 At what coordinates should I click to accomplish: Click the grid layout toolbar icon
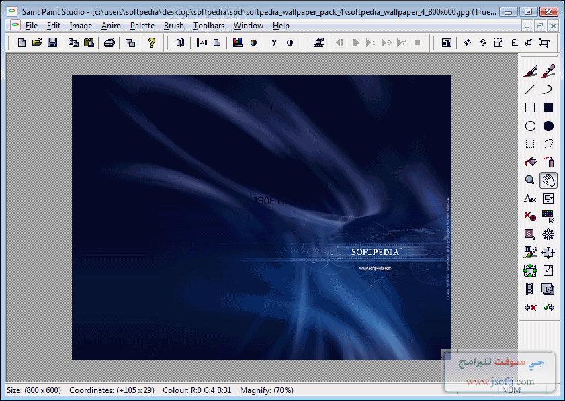tap(447, 42)
